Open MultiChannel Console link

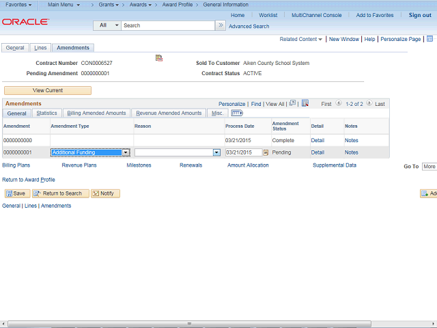point(316,15)
